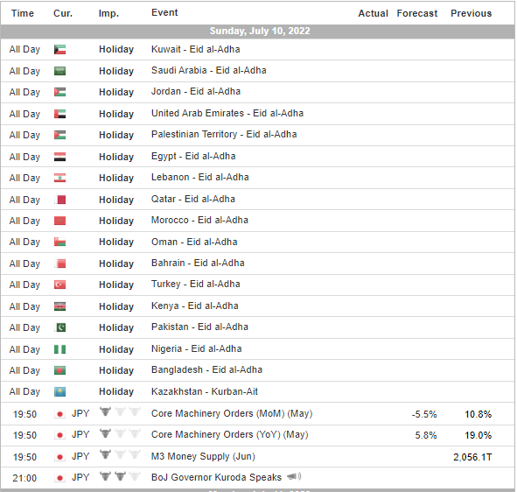
Task: Click the Kazakhstan flag icon
Action: point(60,391)
